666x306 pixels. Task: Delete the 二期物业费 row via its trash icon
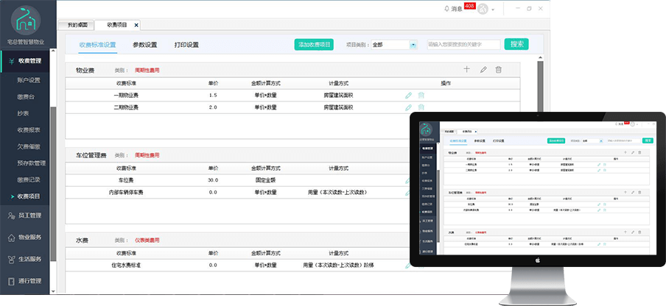(421, 107)
